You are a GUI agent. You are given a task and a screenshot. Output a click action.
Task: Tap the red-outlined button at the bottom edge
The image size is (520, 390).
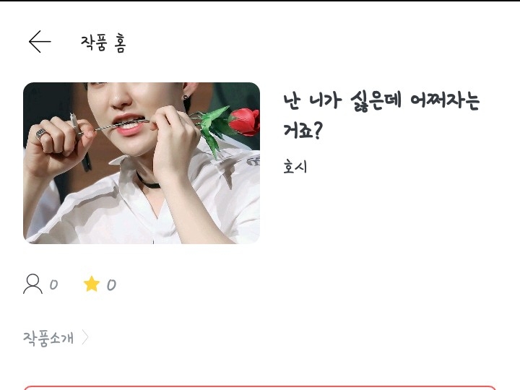[260, 388]
